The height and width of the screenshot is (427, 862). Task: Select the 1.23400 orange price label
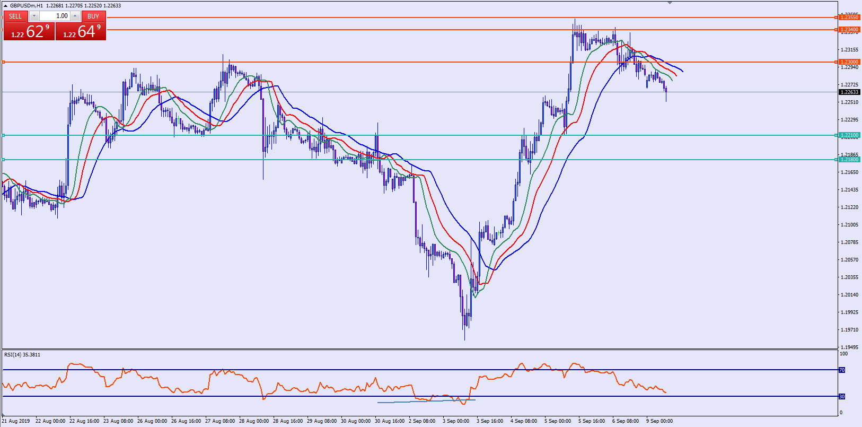(849, 30)
